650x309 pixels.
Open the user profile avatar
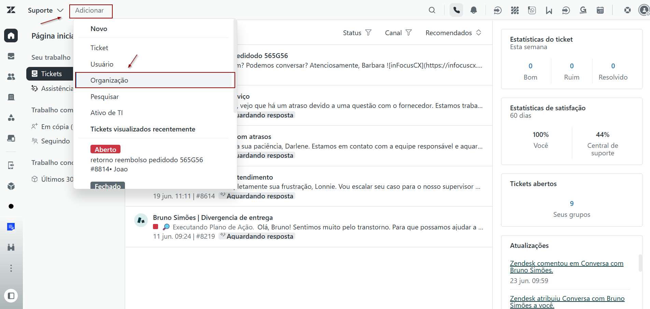(x=644, y=10)
